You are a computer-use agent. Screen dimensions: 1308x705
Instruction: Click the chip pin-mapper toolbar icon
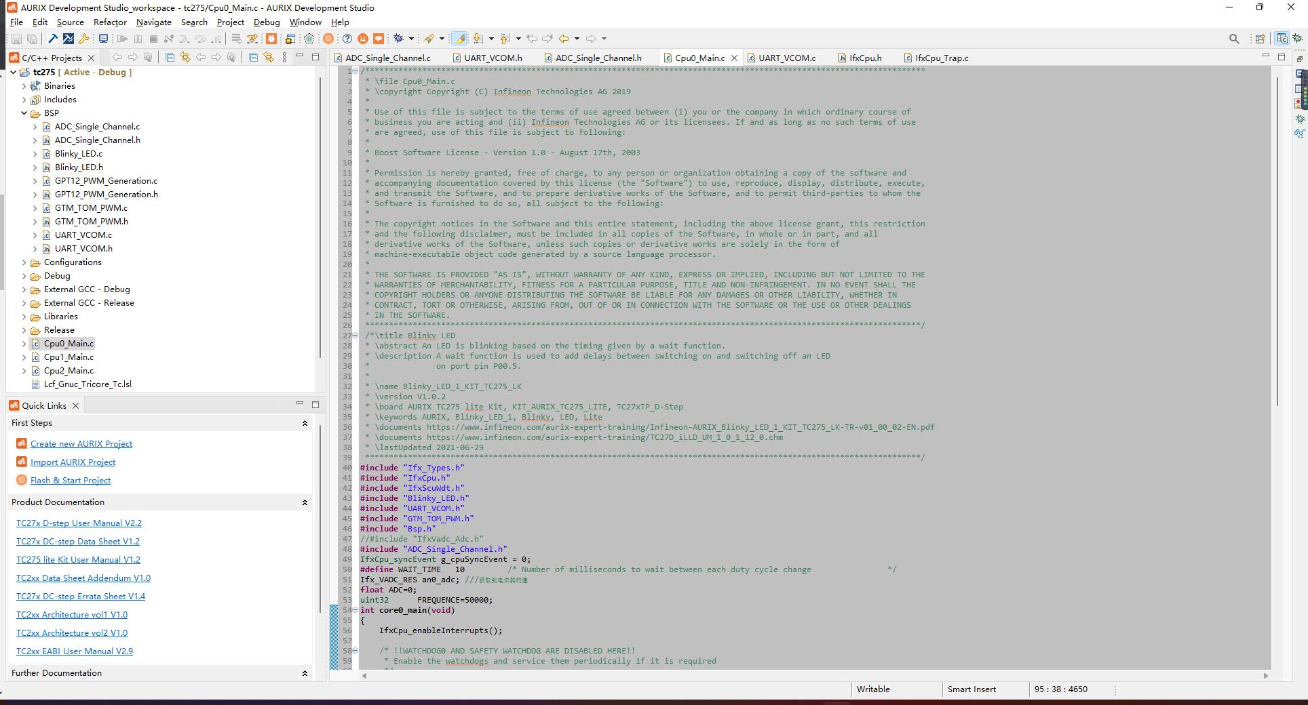290,39
